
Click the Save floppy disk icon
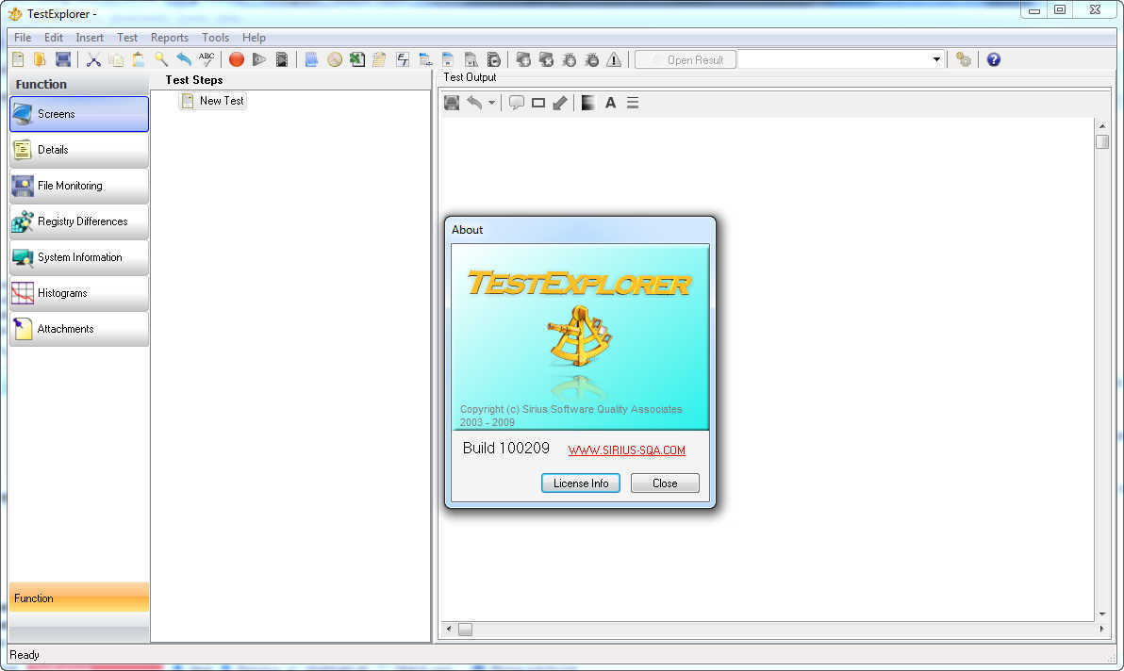click(x=63, y=60)
